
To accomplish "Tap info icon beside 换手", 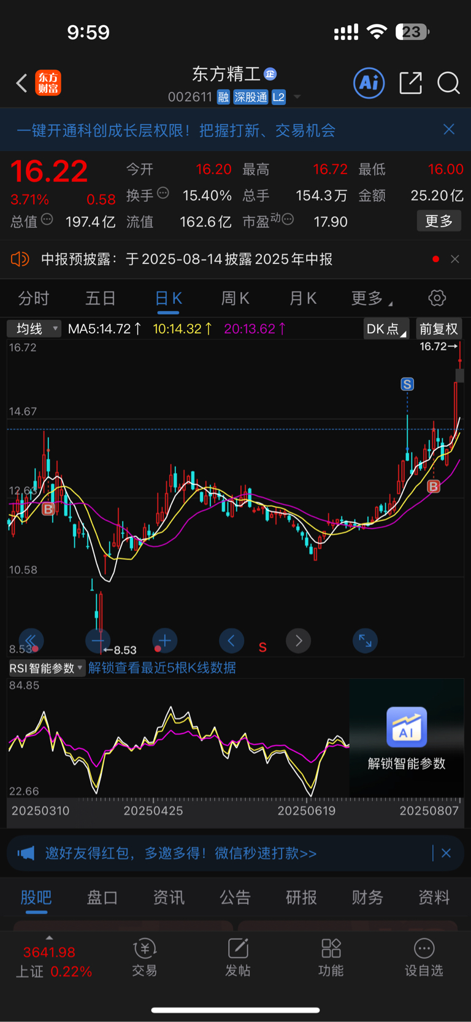I will click(163, 193).
